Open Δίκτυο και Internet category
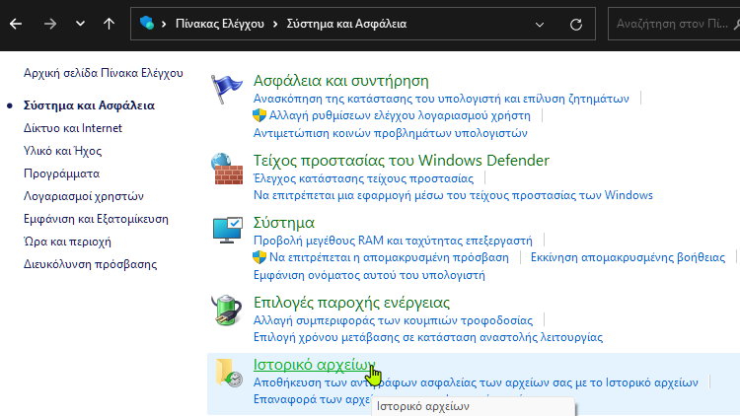Viewport: 740px width, 416px height. 73,128
